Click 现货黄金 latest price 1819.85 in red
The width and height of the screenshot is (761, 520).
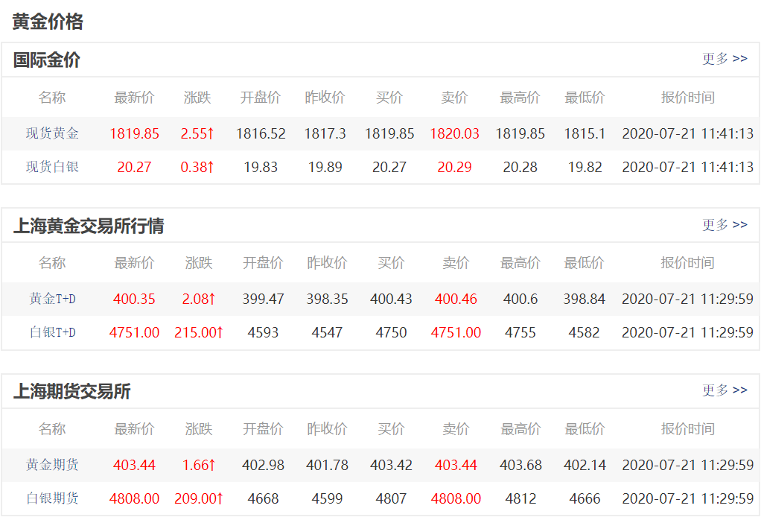(x=135, y=133)
